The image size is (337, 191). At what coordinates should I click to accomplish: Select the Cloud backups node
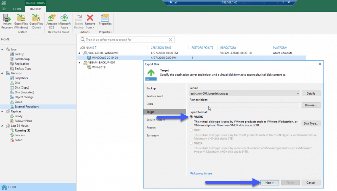pyautogui.click(x=18, y=102)
